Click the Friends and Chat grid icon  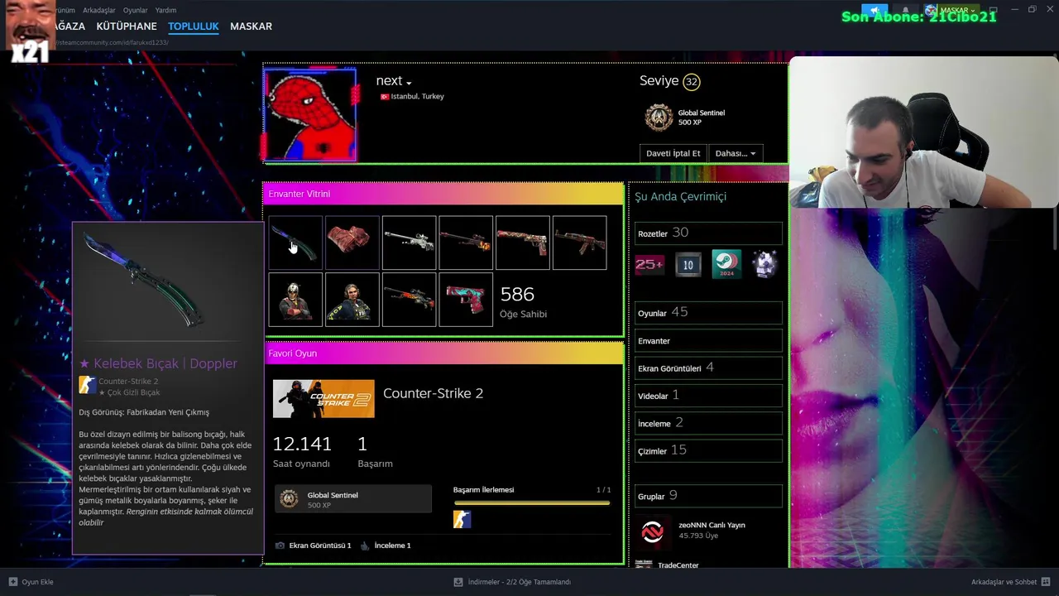tap(1046, 582)
